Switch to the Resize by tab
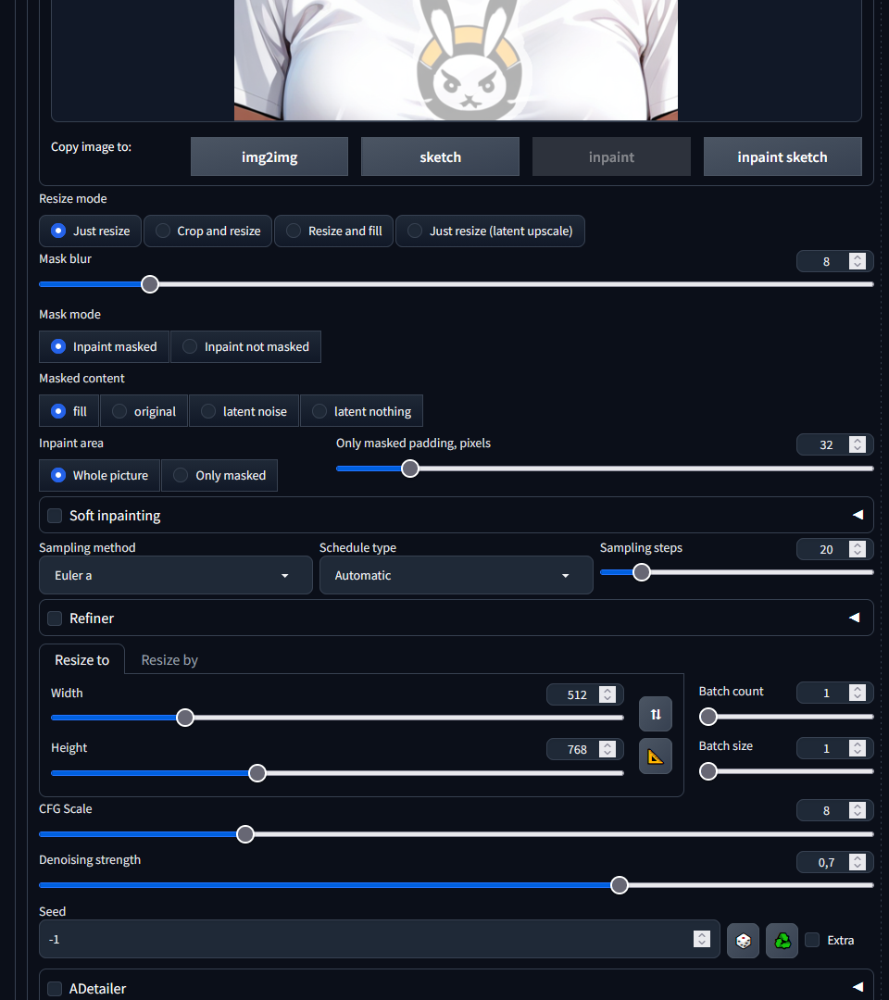The height and width of the screenshot is (1000, 889). click(x=169, y=660)
